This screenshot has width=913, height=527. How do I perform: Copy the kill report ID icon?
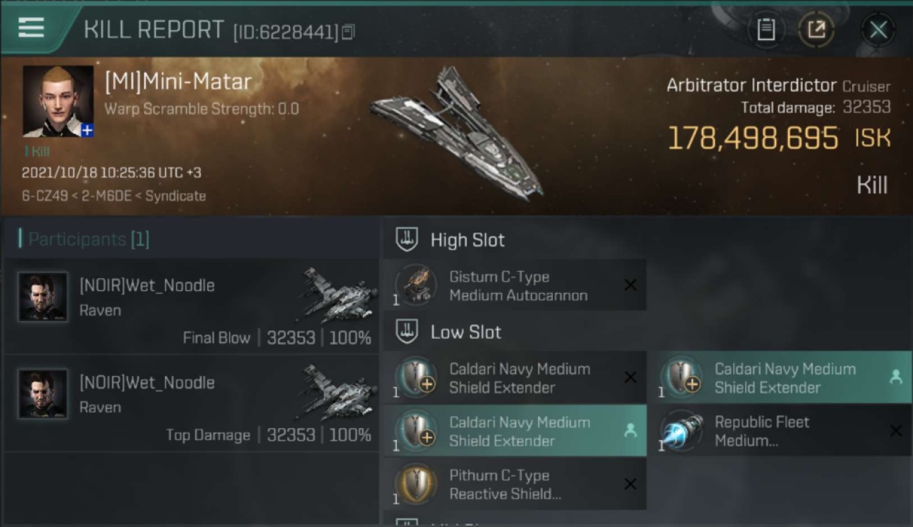tap(348, 32)
